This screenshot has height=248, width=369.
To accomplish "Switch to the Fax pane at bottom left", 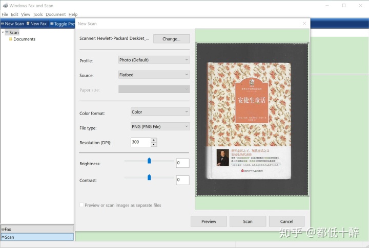I will pyautogui.click(x=37, y=229).
